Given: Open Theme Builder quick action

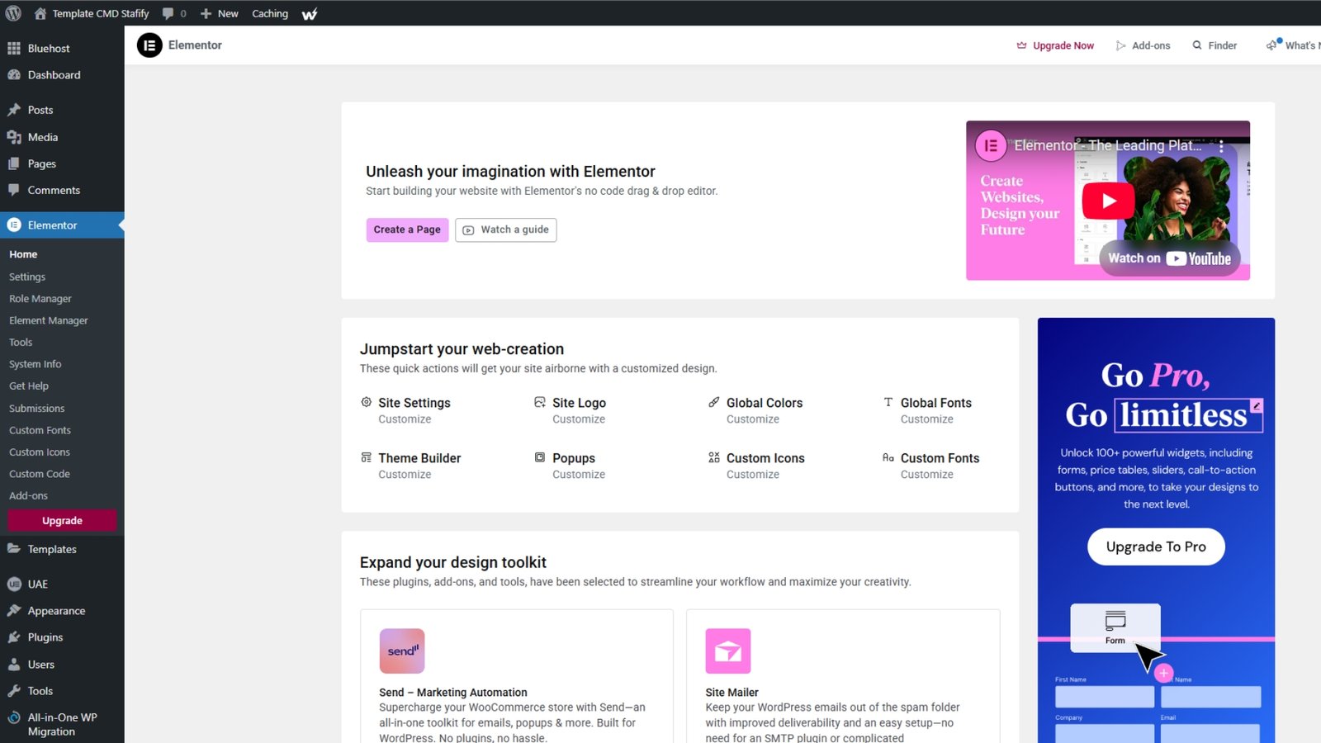Looking at the screenshot, I should click(x=419, y=458).
